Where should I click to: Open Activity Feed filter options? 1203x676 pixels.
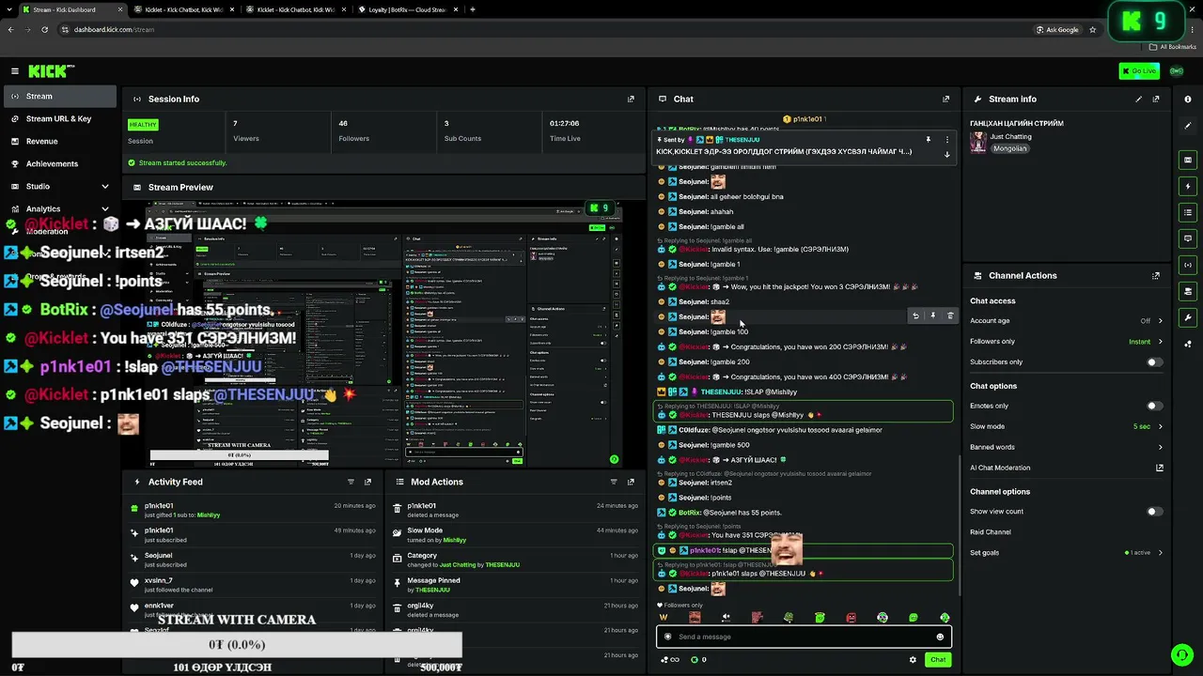click(x=351, y=482)
